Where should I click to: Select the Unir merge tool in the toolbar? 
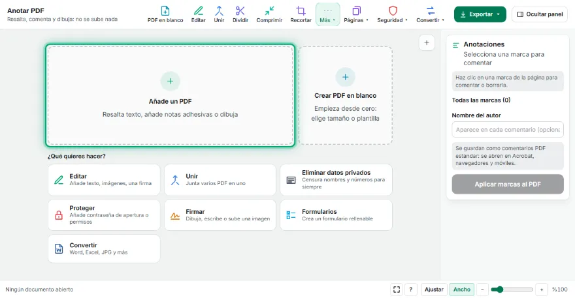(220, 14)
